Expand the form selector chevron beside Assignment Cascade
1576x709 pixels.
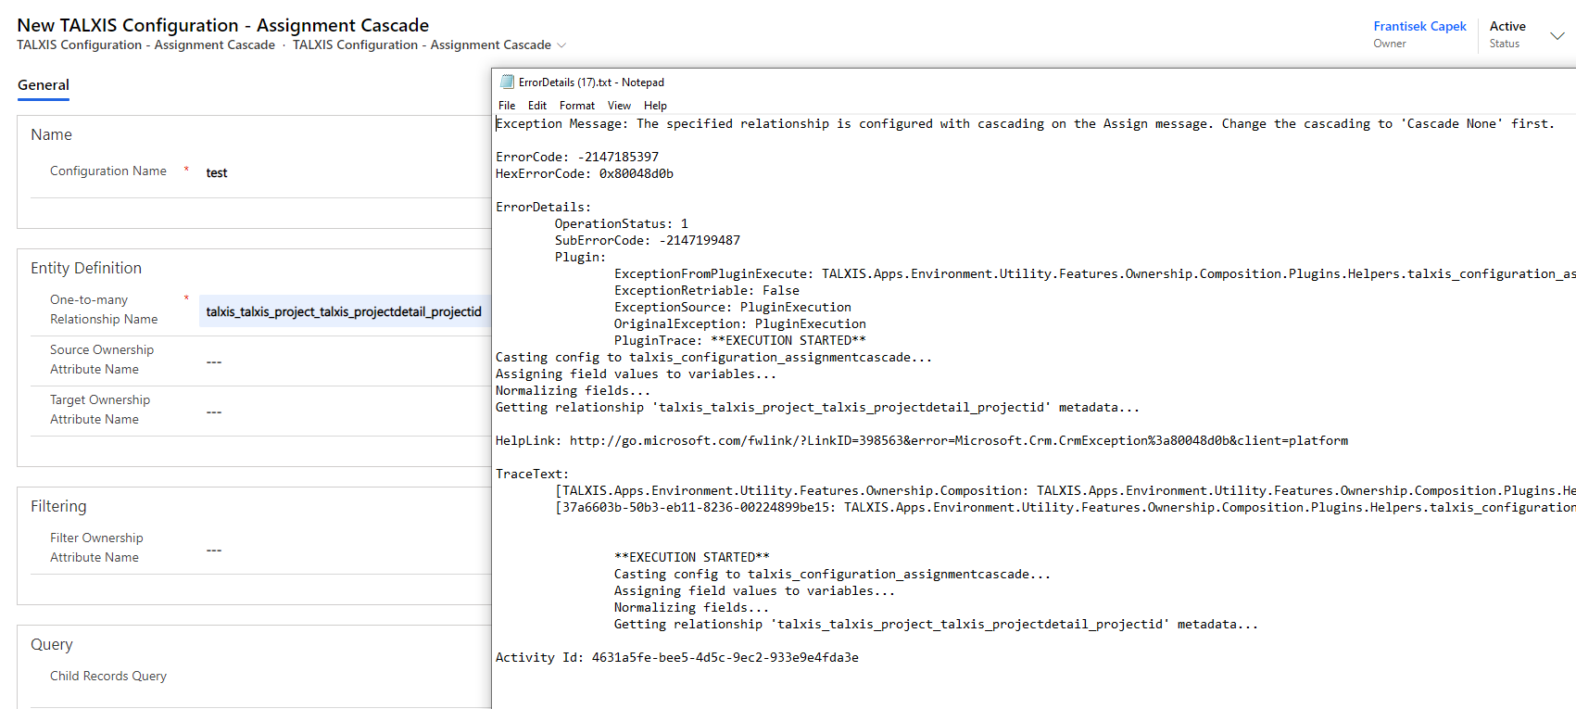point(561,45)
